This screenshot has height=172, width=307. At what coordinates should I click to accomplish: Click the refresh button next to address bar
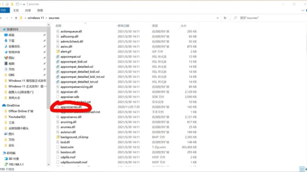click(x=225, y=18)
